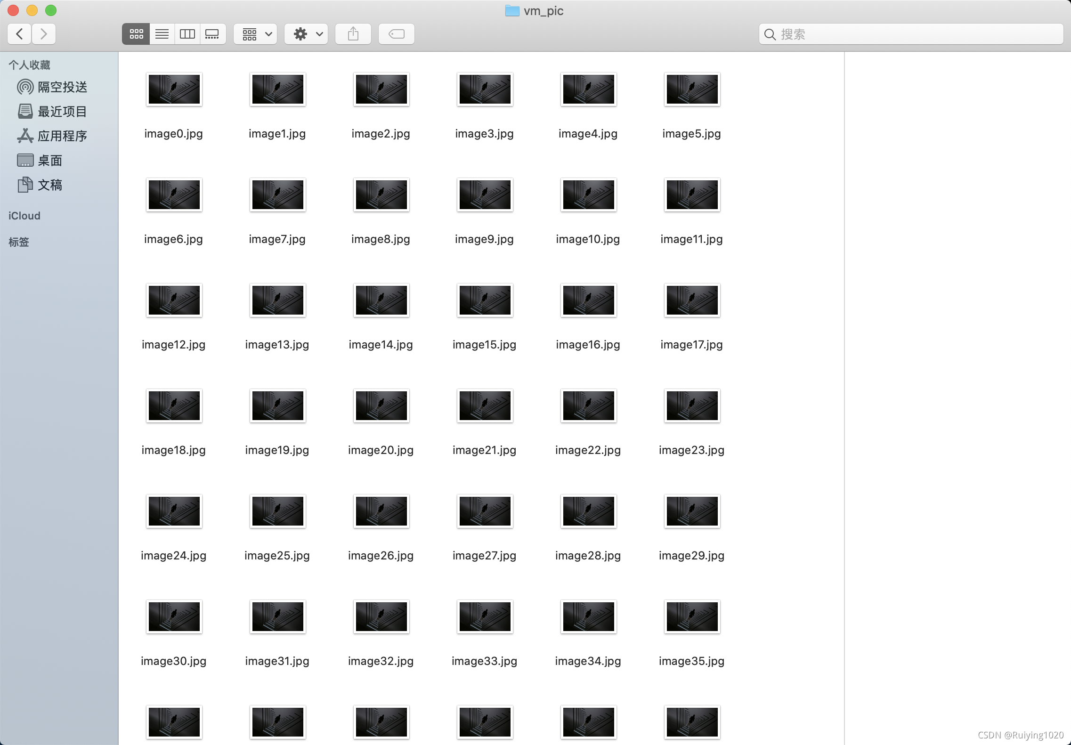
Task: Go back to previous folder
Action: coord(20,34)
